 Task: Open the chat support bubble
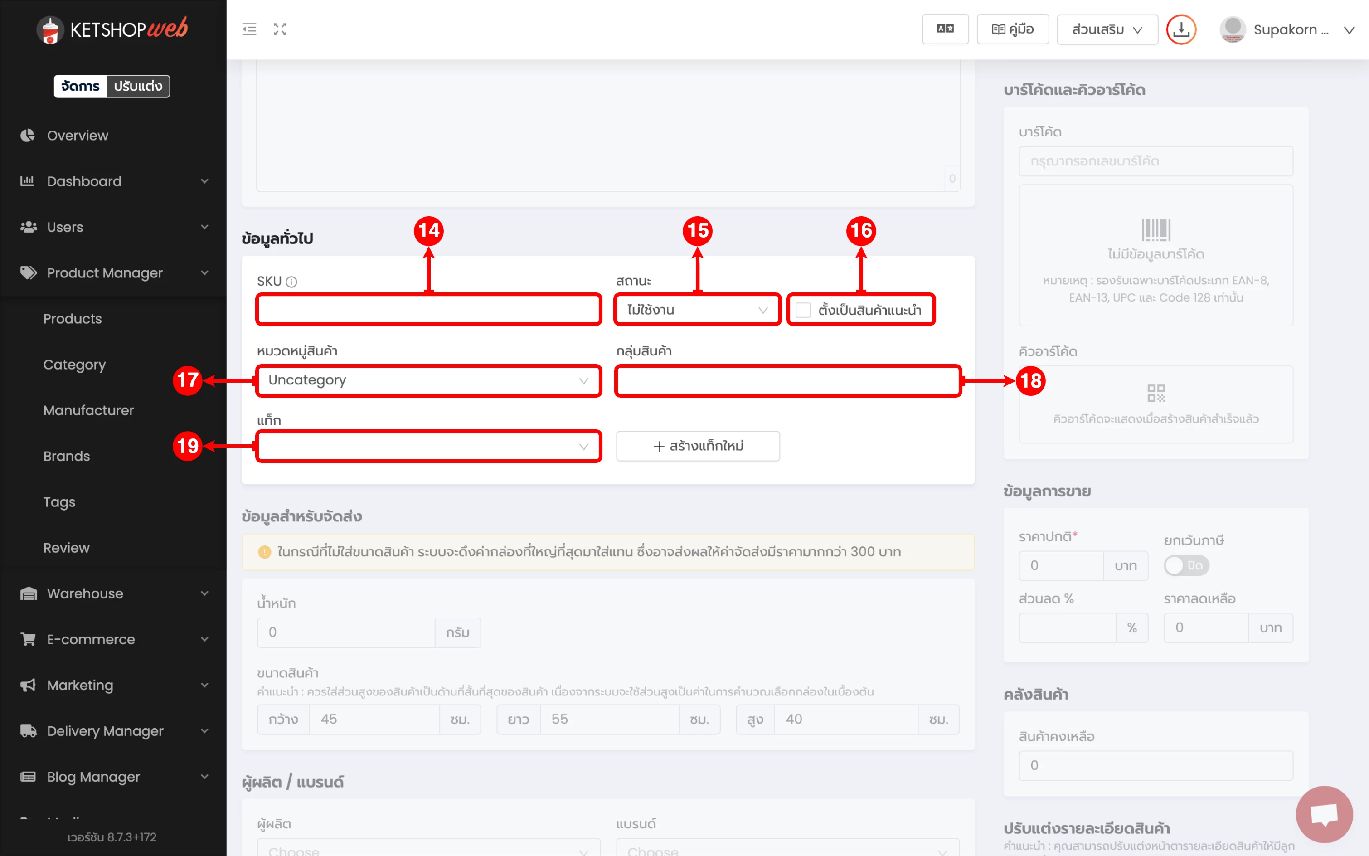(x=1324, y=814)
